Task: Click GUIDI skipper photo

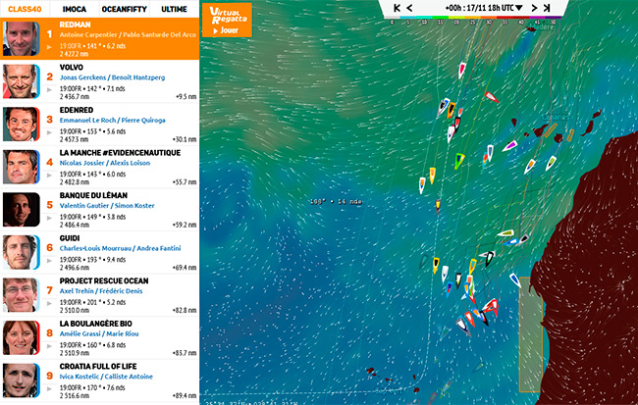Action: pos(21,252)
